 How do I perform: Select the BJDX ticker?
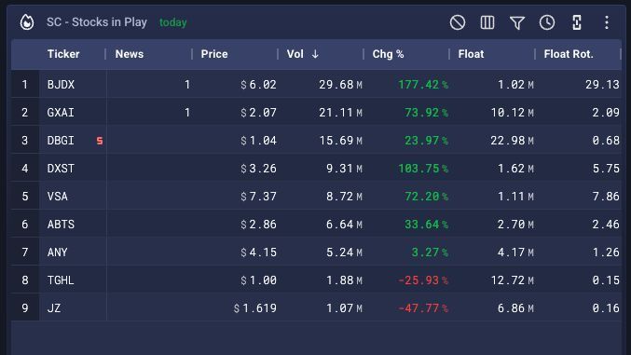61,85
